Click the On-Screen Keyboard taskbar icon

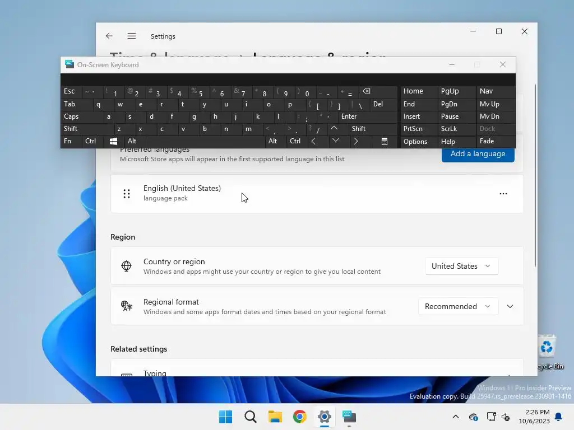[349, 417]
